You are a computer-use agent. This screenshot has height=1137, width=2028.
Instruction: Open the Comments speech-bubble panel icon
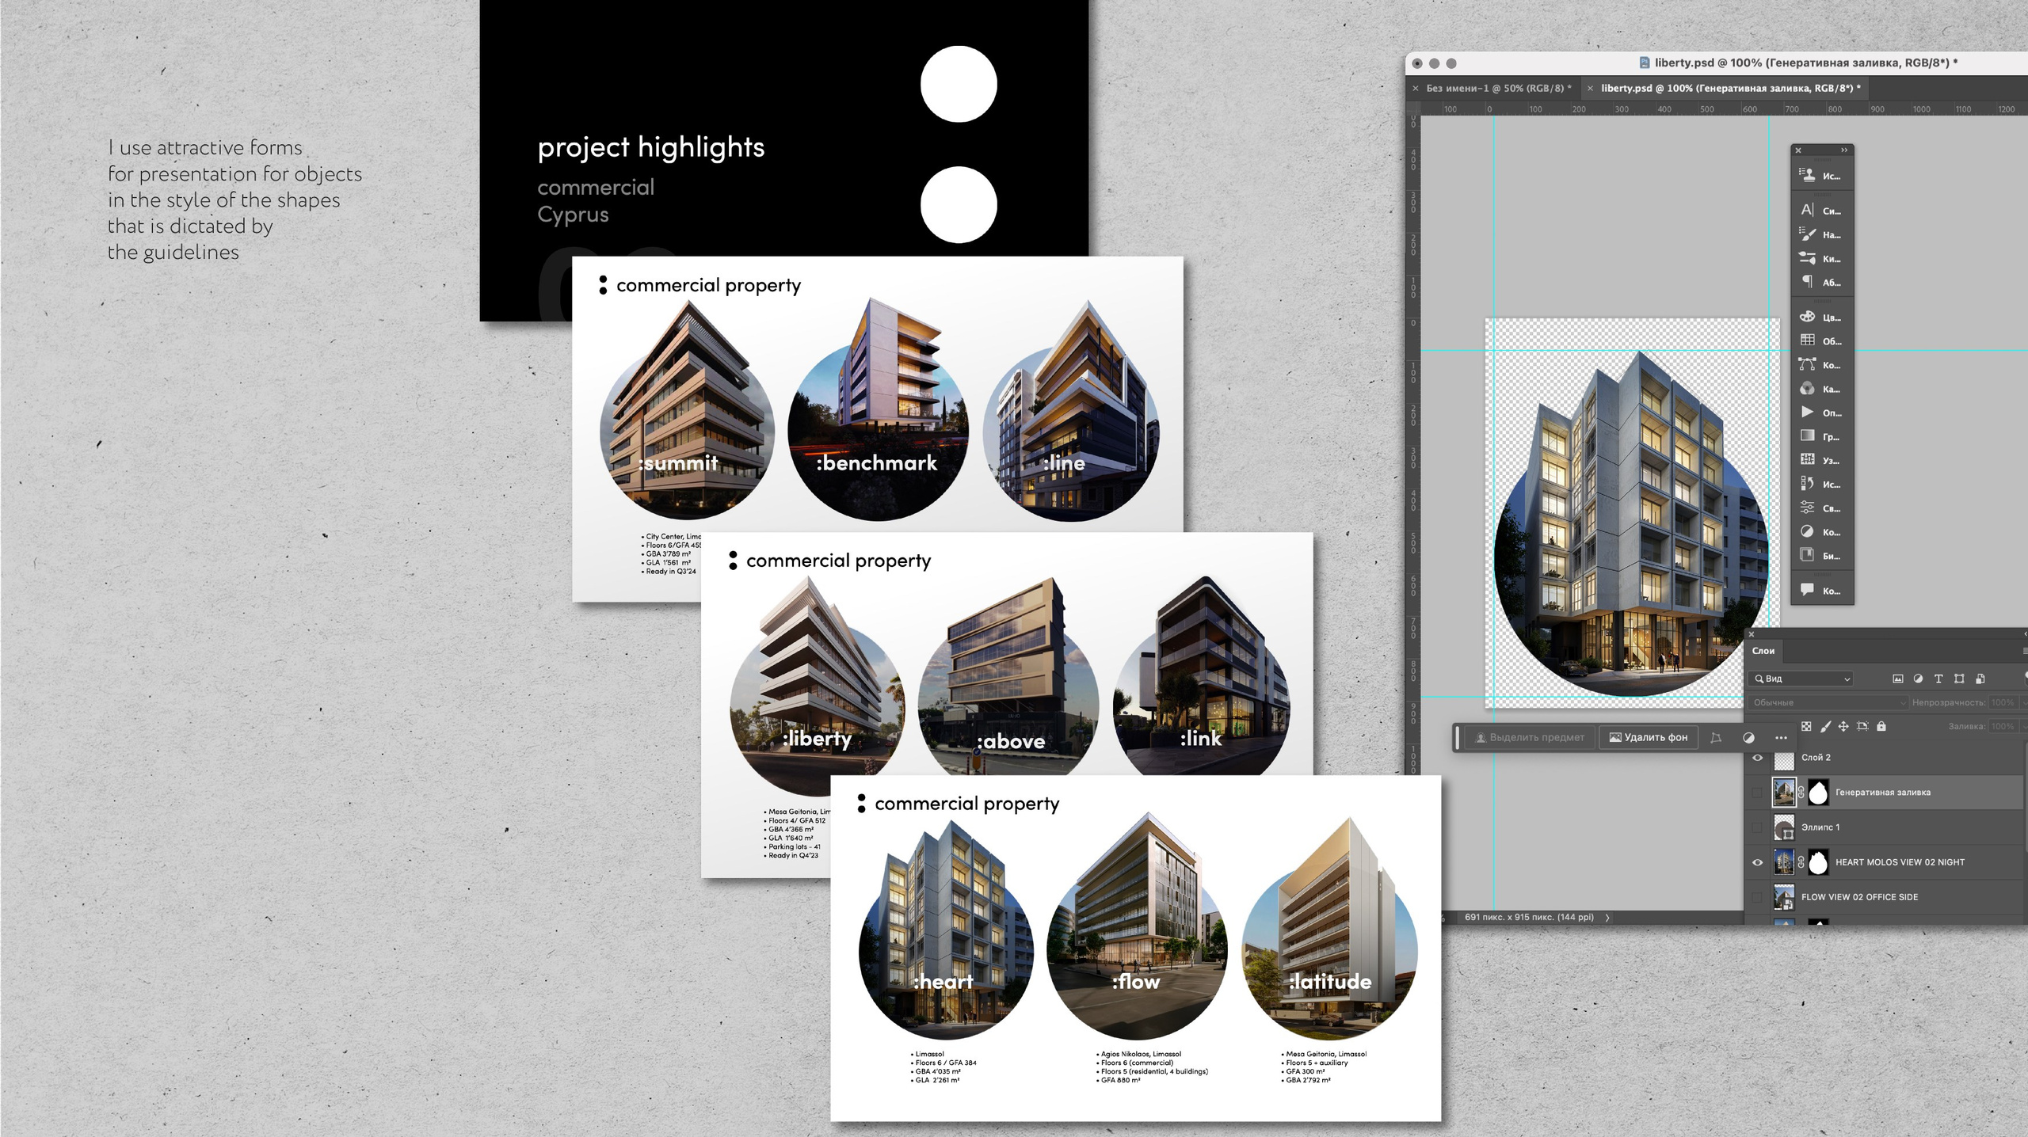coord(1807,591)
